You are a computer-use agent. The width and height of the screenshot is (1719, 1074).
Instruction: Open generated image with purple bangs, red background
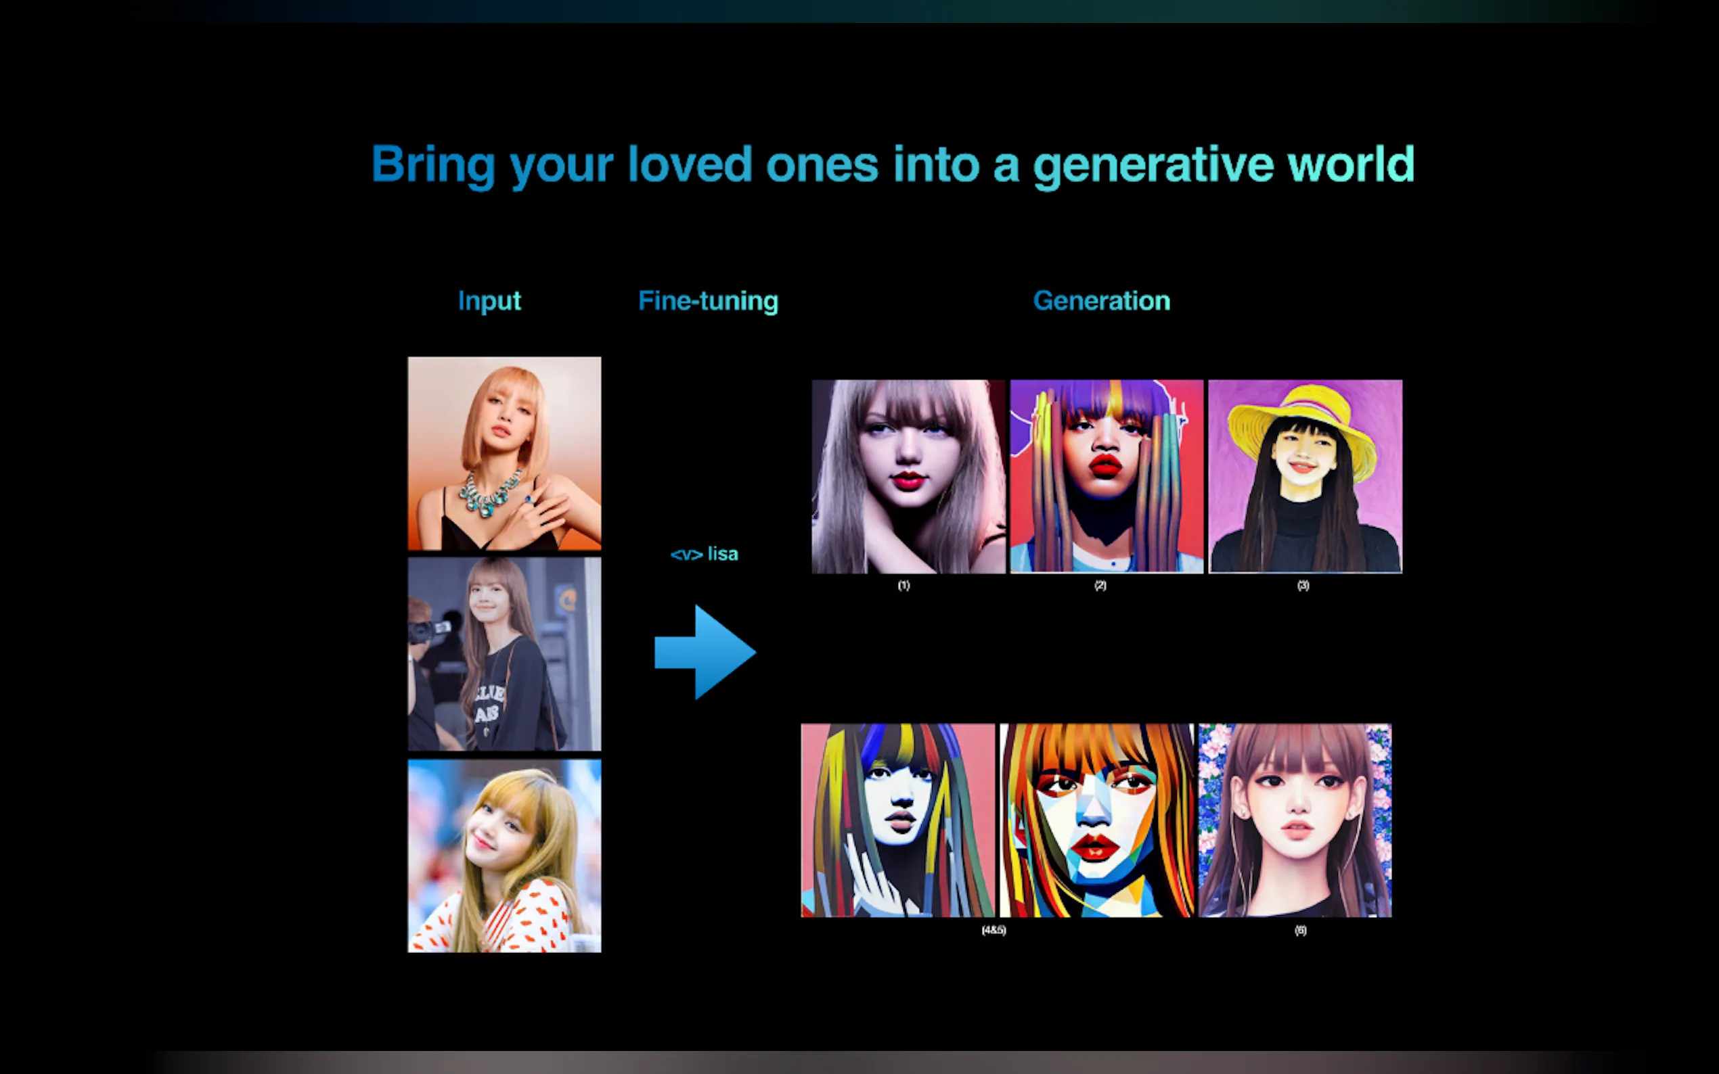point(1107,476)
